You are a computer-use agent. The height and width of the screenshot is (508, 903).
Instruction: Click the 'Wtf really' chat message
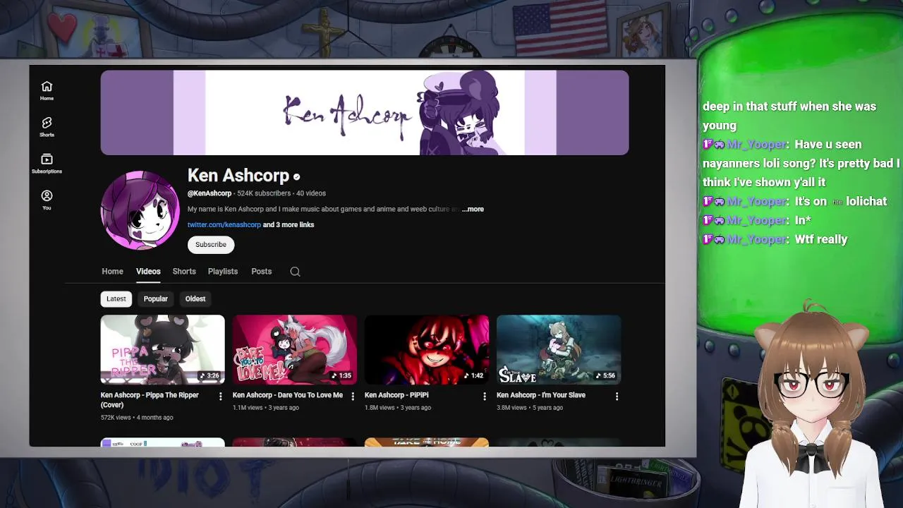[821, 239]
